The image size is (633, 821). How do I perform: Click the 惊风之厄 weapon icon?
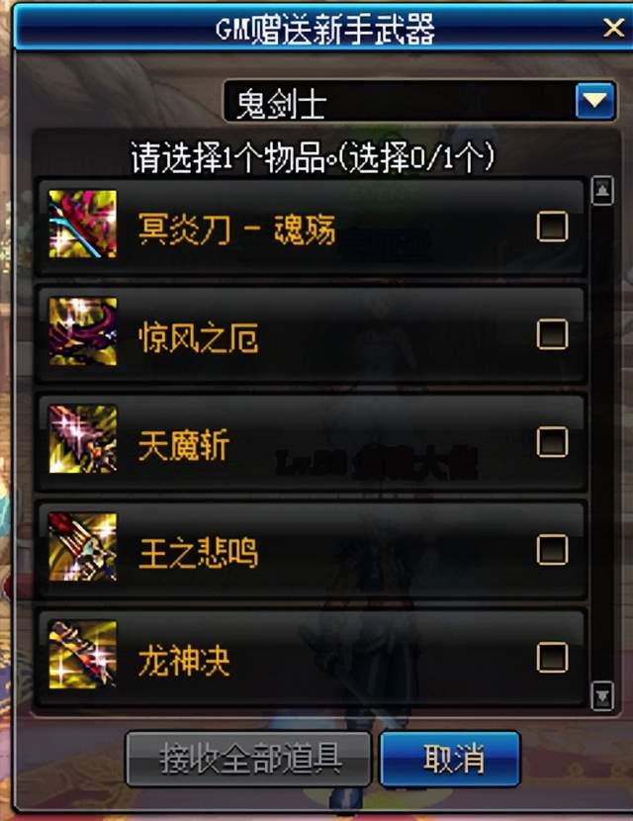83,331
